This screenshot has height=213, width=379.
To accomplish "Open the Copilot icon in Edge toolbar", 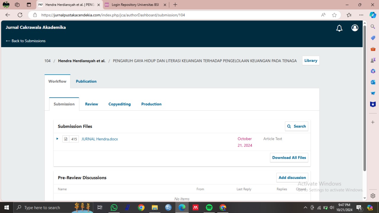I will pos(373,15).
